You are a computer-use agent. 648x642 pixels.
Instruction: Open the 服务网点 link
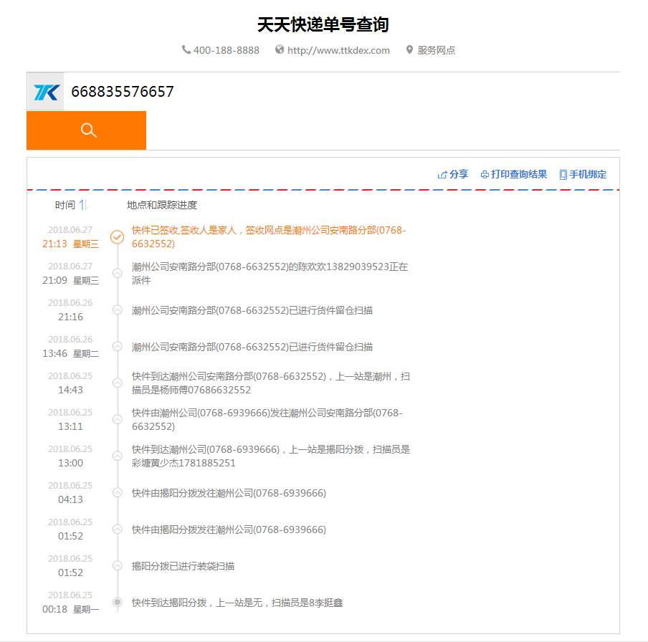click(x=436, y=50)
